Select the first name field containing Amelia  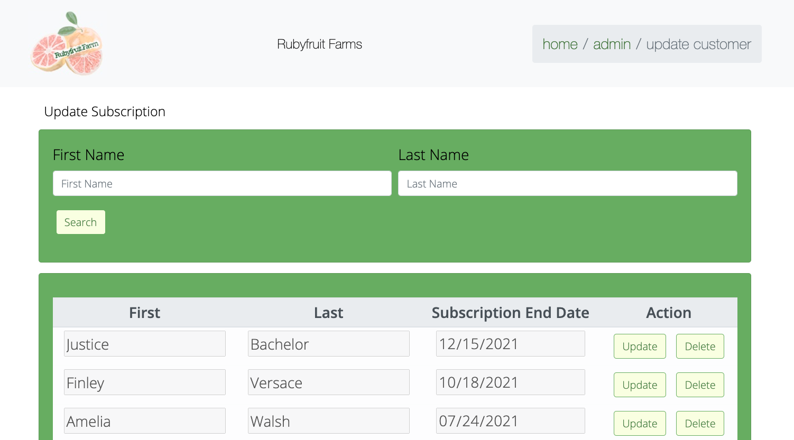point(144,420)
